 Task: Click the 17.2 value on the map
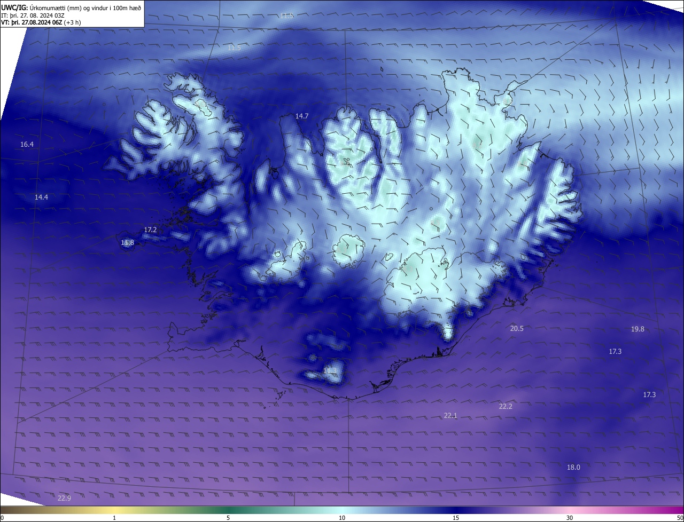(x=150, y=230)
